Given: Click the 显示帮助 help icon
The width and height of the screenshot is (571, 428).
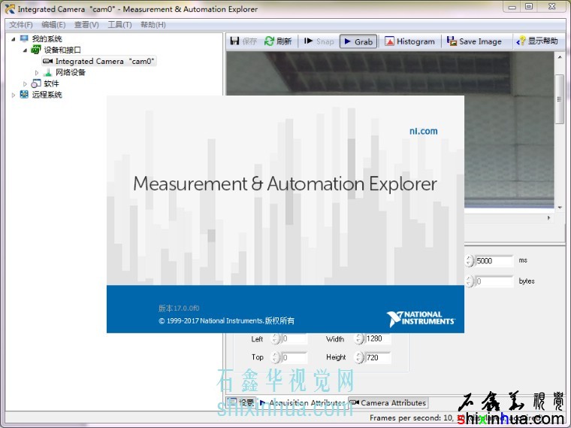Looking at the screenshot, I should (521, 41).
